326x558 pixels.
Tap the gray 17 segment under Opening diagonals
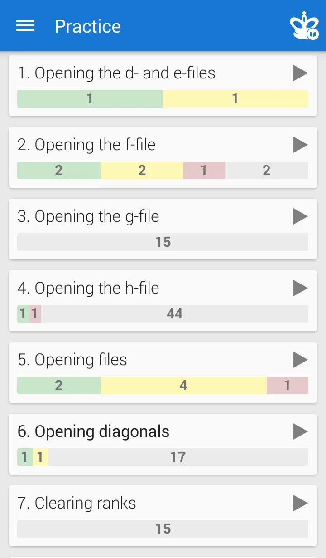(x=178, y=457)
